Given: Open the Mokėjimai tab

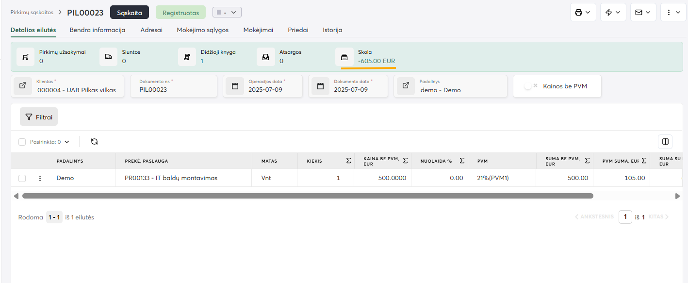Looking at the screenshot, I should click(258, 30).
